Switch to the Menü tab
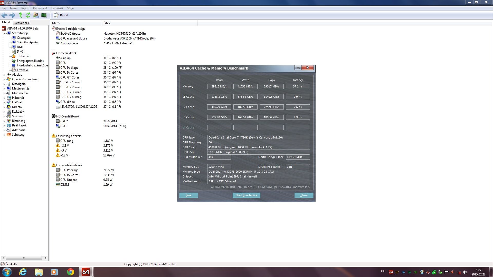The image size is (493, 277). tap(6, 22)
